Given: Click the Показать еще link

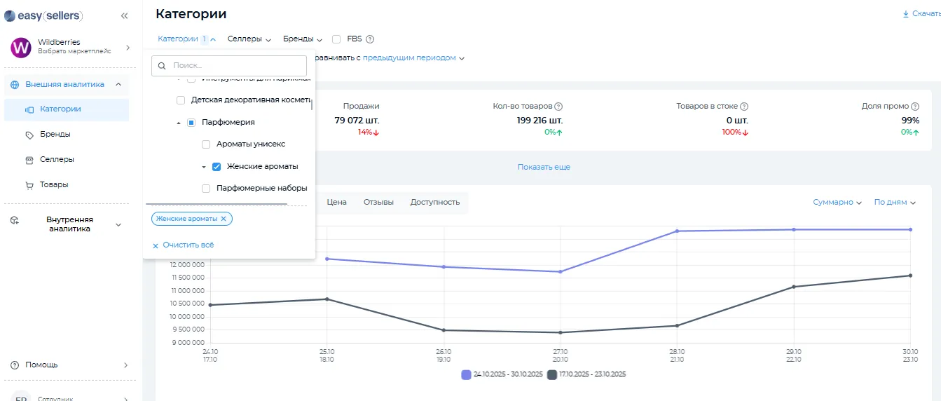Looking at the screenshot, I should point(544,168).
